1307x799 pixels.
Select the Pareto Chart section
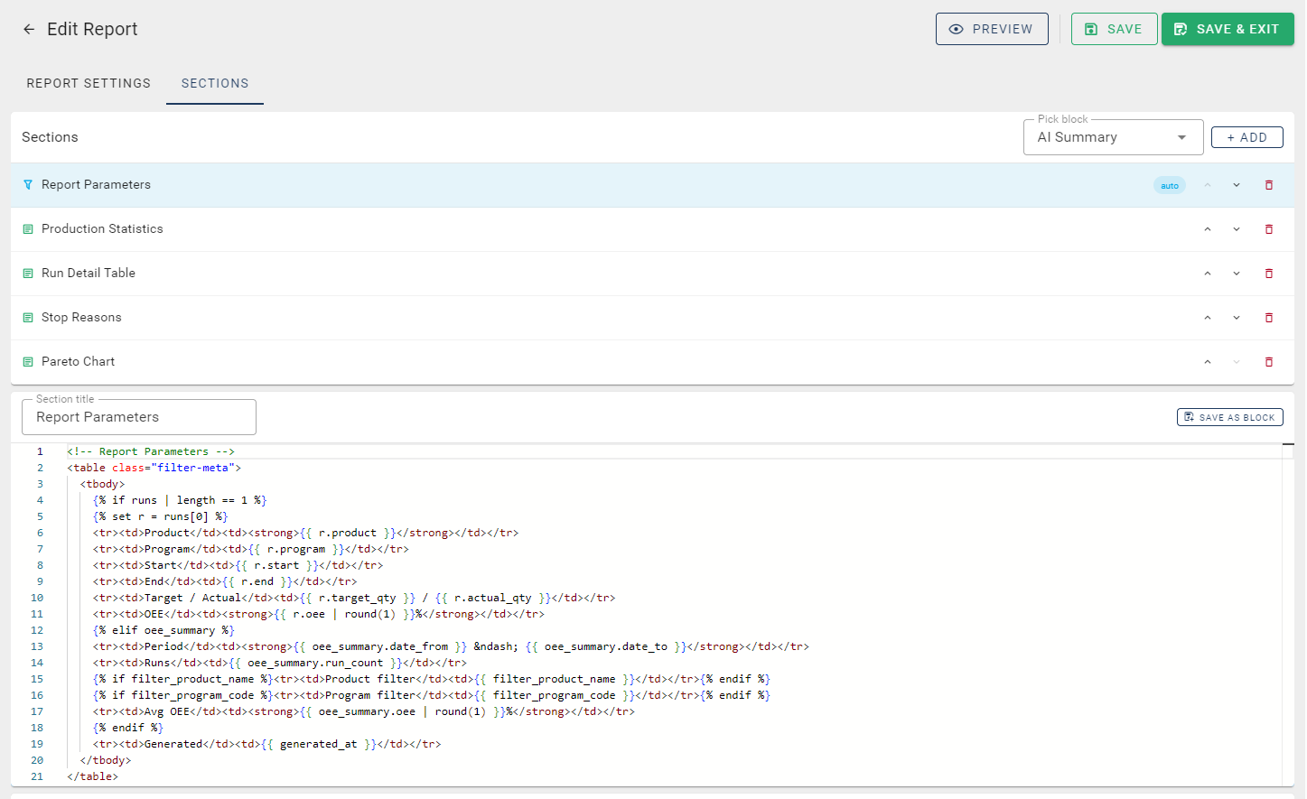pos(652,362)
